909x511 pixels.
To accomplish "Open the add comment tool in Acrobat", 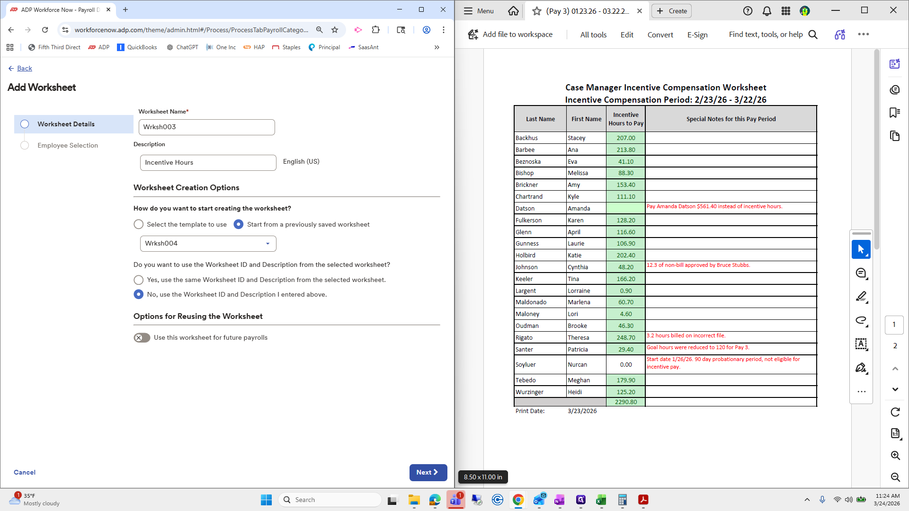I will (x=861, y=273).
